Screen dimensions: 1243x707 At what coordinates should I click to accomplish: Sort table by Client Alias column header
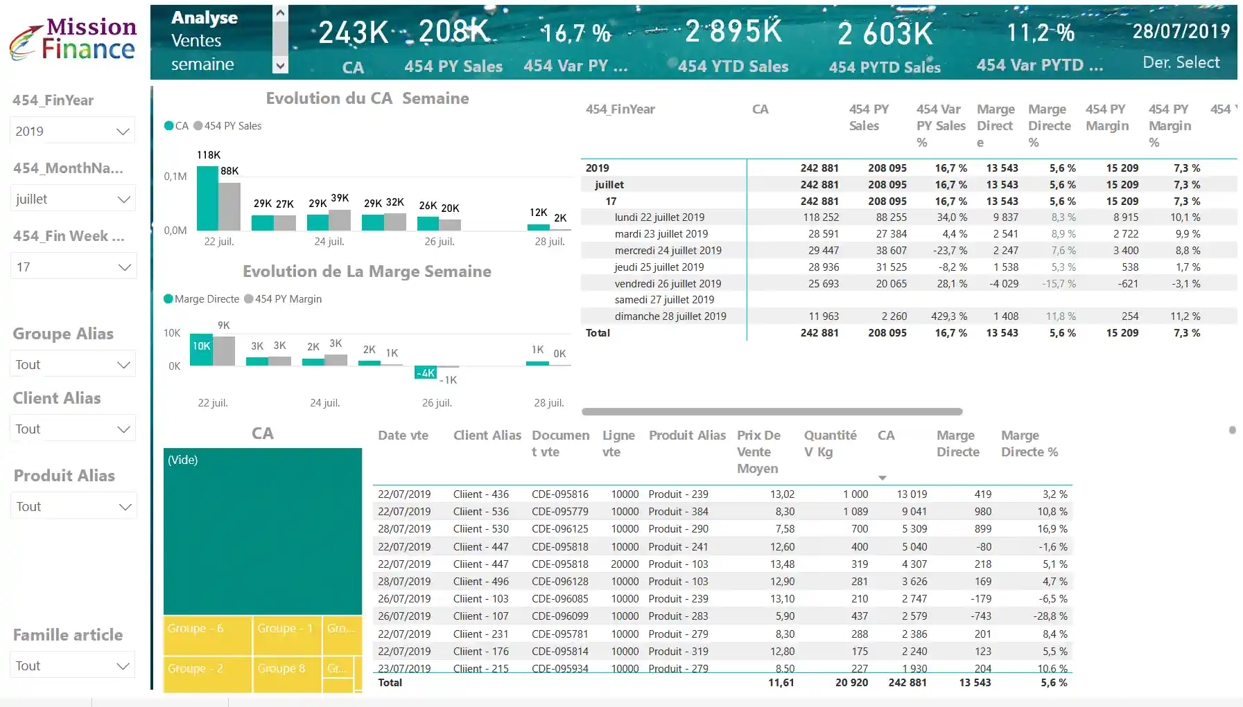(487, 436)
